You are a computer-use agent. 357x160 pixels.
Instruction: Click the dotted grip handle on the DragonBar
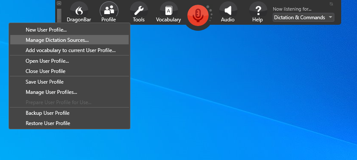click(59, 15)
